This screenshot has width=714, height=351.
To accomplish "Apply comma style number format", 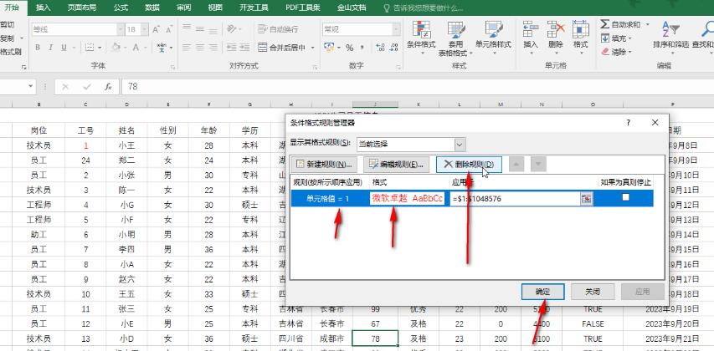I will 362,48.
